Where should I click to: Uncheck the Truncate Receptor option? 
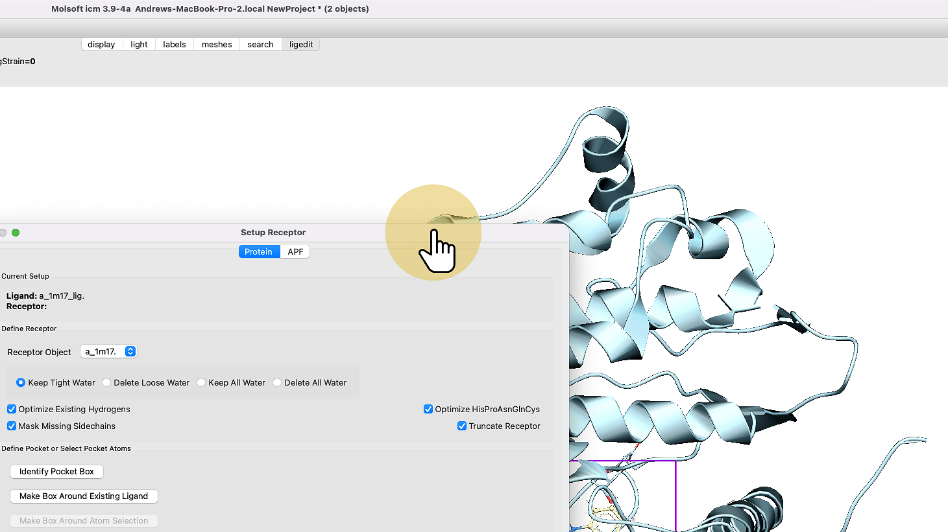pos(462,426)
